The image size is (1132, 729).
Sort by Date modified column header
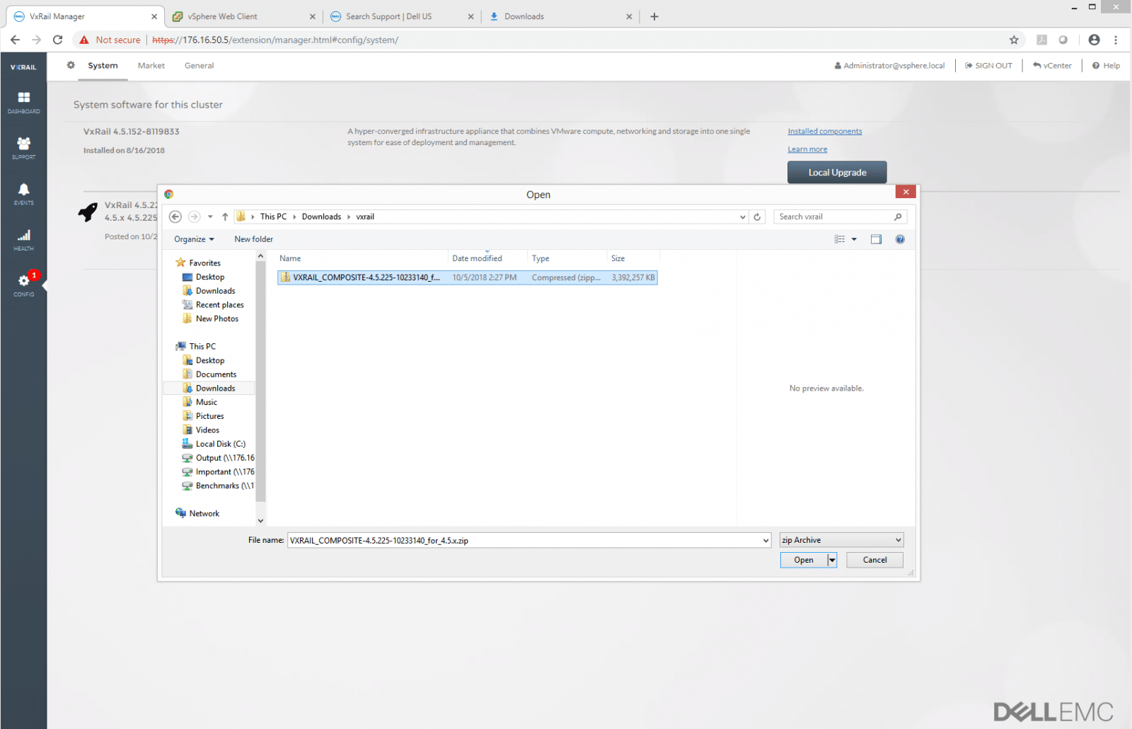click(x=487, y=258)
